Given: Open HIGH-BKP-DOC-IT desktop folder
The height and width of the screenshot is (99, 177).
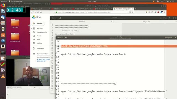Looking at the screenshot, I should [15, 37].
